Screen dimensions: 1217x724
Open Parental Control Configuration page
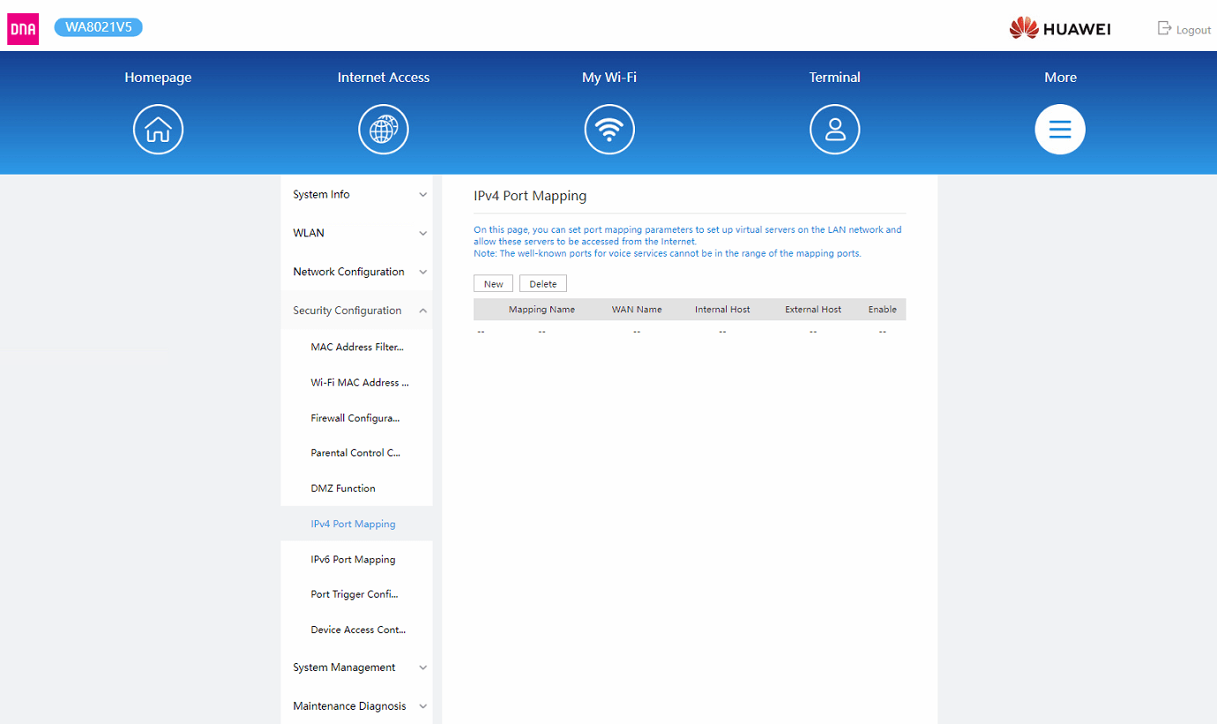pos(357,453)
